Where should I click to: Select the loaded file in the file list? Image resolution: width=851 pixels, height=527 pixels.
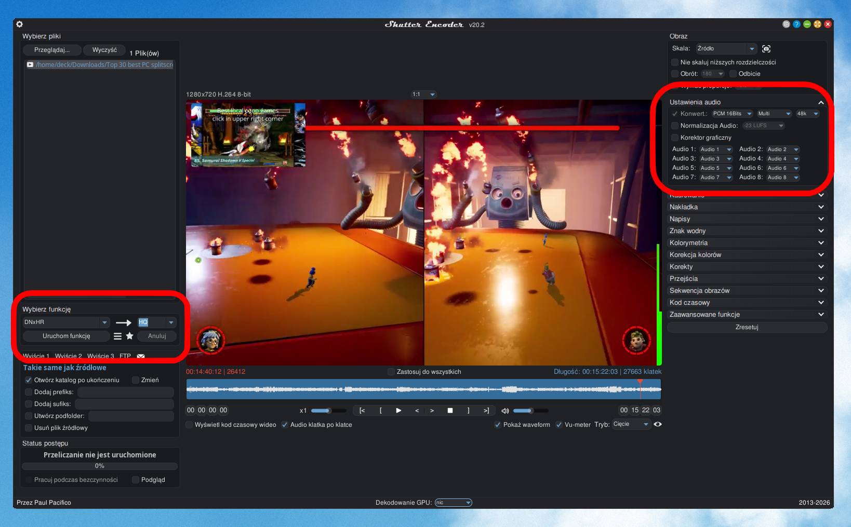pyautogui.click(x=100, y=65)
